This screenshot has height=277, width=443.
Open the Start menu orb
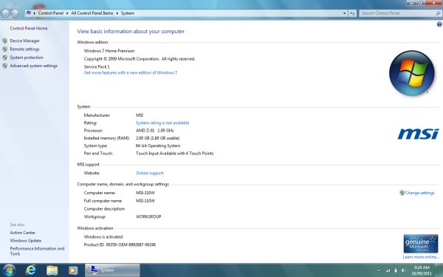tap(9, 270)
